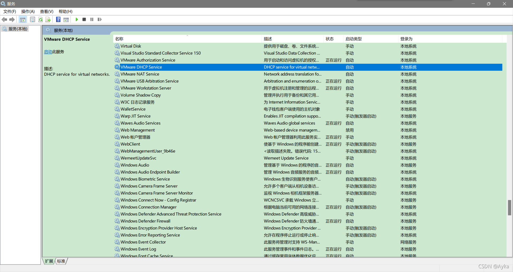Click the sort arrow on the 名称 column
Screen dimensions: 513x272
[188, 35]
